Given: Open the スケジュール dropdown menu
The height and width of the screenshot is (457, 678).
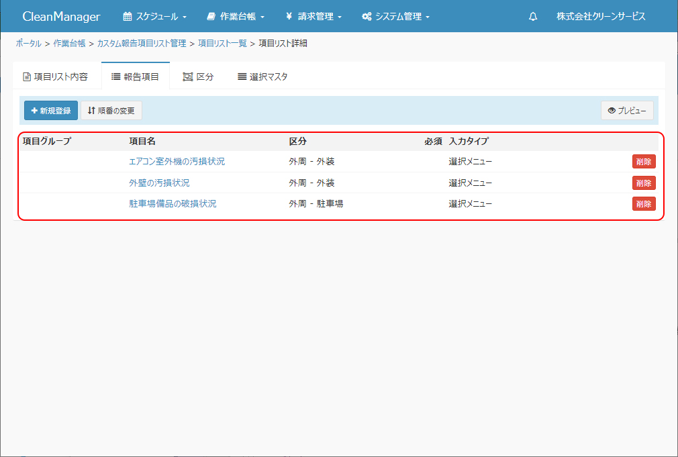Looking at the screenshot, I should coord(154,16).
